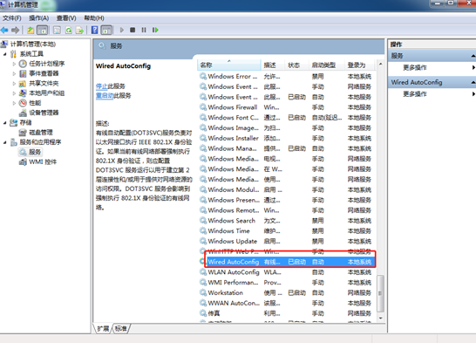The image size is (476, 343).
Task: Click the Properties toolbar icon
Action: coord(57,30)
